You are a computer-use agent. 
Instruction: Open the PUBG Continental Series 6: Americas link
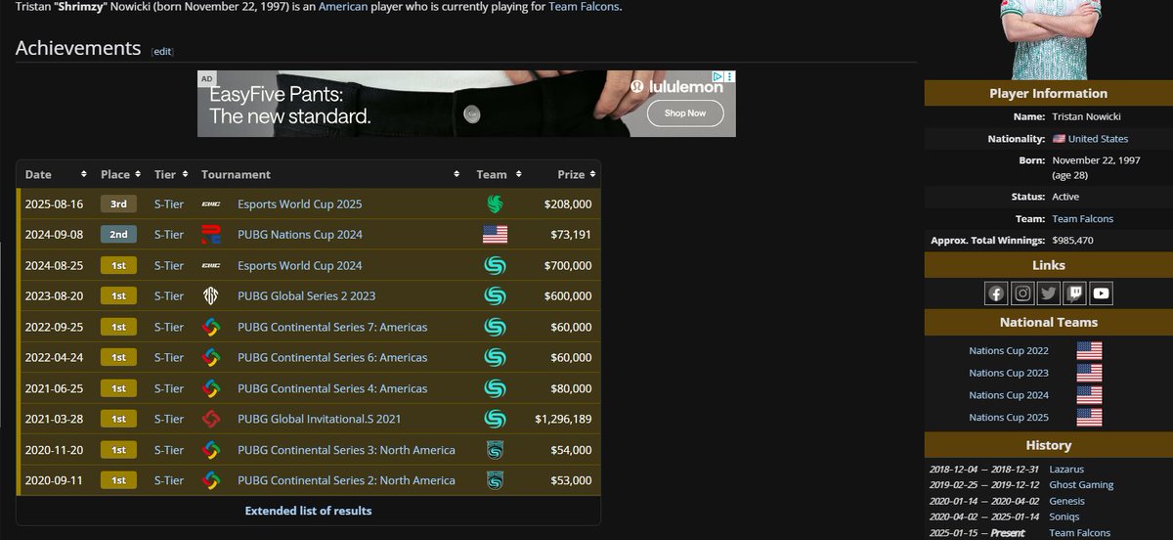pos(332,358)
